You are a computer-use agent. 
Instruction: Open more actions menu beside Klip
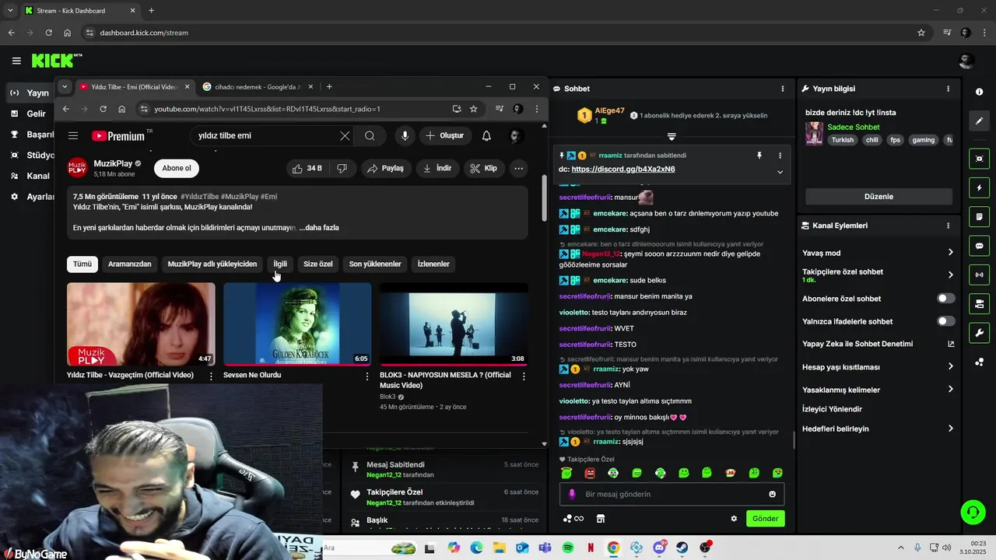click(x=519, y=168)
